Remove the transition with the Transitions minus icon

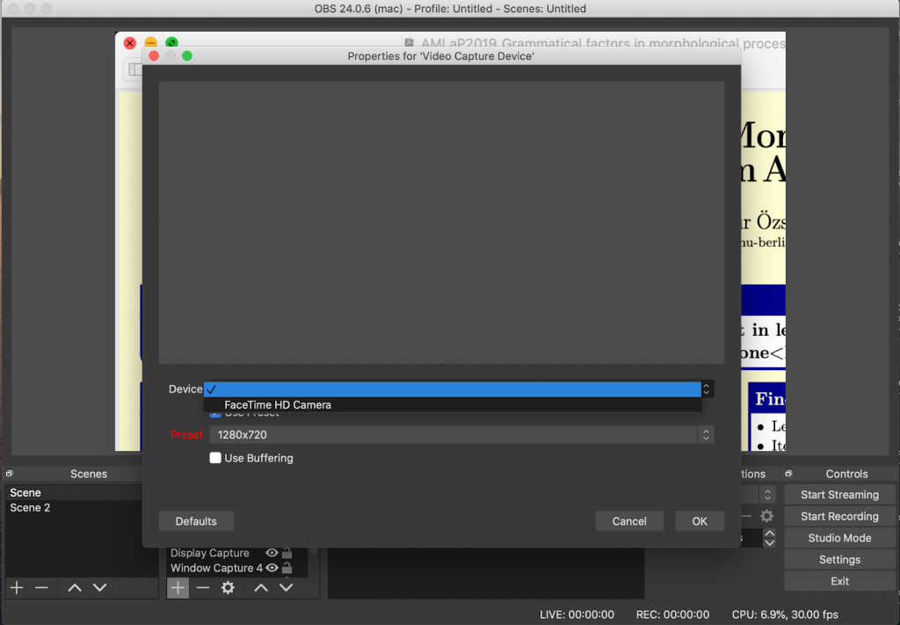(746, 516)
